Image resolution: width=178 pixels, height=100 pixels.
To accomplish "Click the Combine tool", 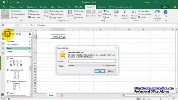I will (78, 17).
